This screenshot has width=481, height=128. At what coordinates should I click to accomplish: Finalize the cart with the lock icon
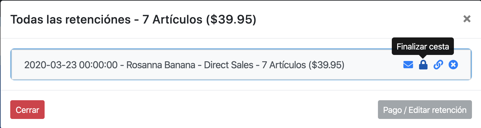pyautogui.click(x=423, y=65)
